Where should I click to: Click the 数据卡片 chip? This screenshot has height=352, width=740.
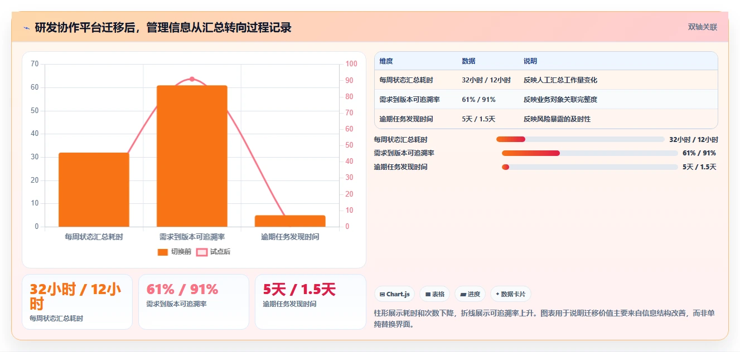[x=511, y=294]
